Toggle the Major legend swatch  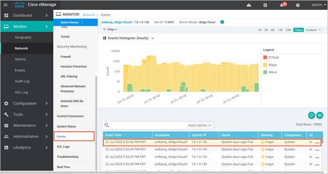coord(265,65)
